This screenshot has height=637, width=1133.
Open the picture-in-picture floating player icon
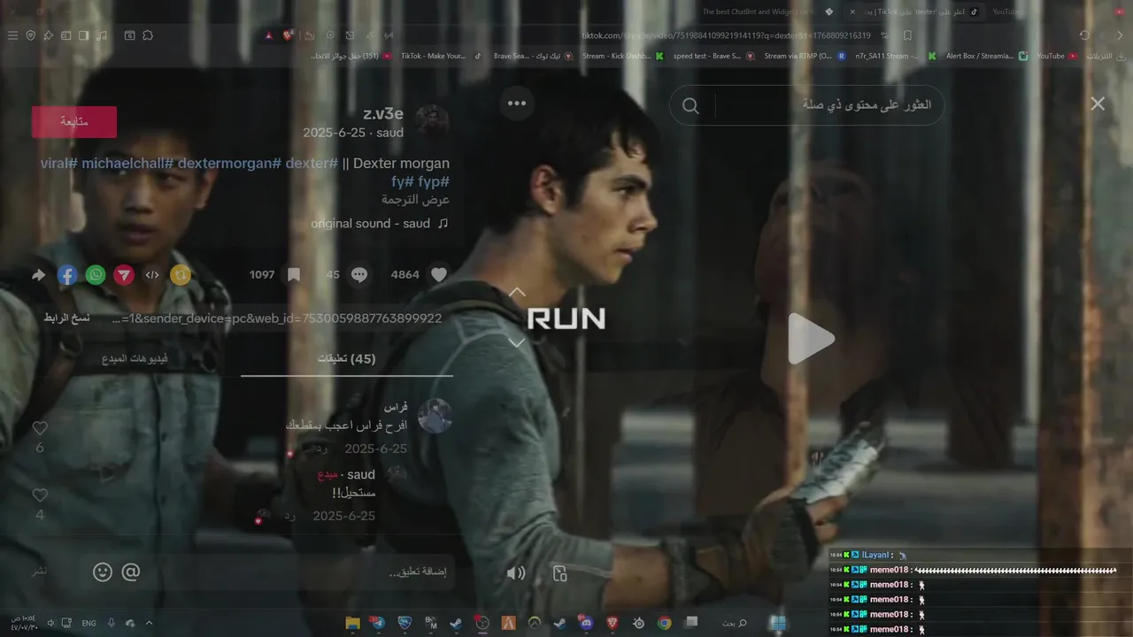pyautogui.click(x=560, y=573)
